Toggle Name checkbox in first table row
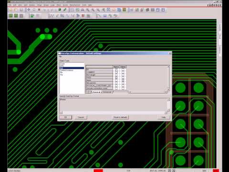The height and width of the screenshot is (172, 229). (x=116, y=70)
